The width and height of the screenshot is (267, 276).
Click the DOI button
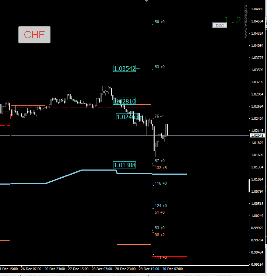point(219,25)
